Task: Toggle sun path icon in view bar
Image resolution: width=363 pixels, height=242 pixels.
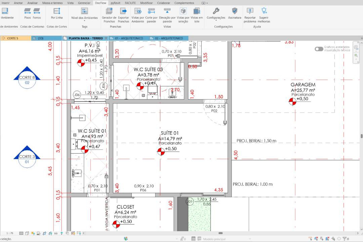Action: pos(33,233)
